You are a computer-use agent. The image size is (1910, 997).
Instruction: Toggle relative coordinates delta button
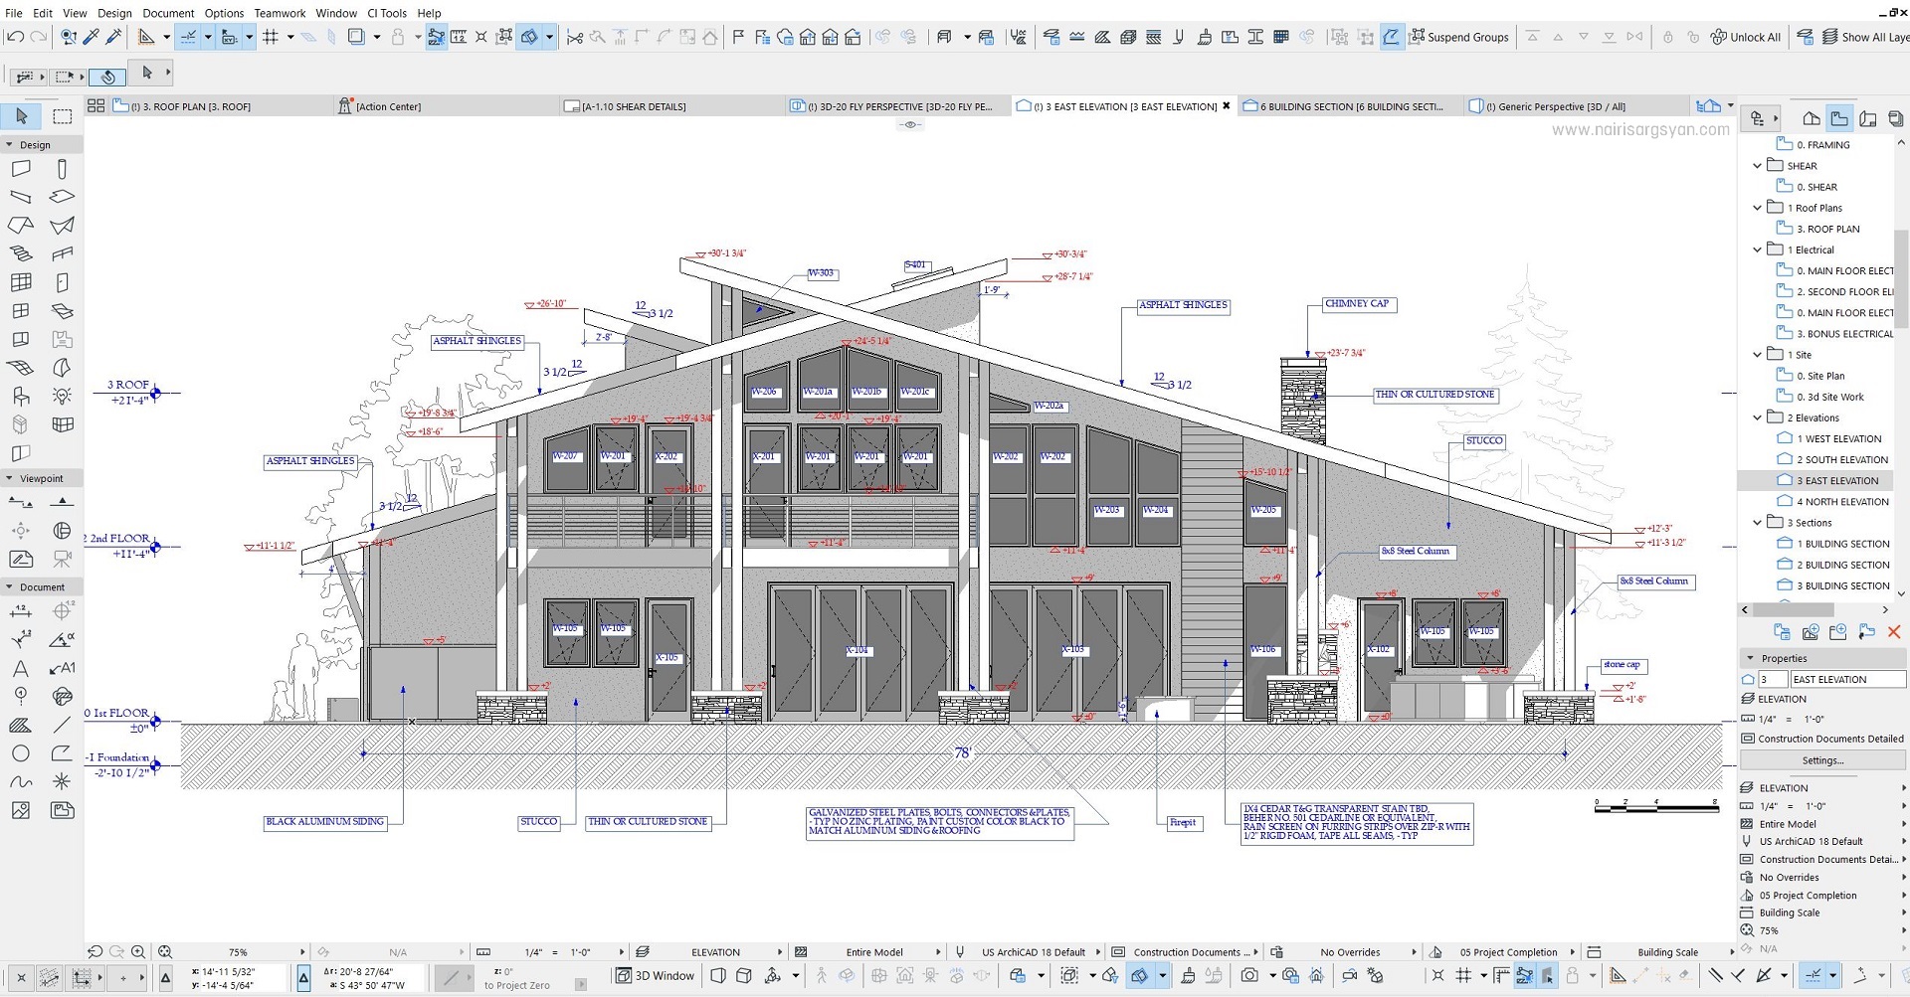coord(303,977)
